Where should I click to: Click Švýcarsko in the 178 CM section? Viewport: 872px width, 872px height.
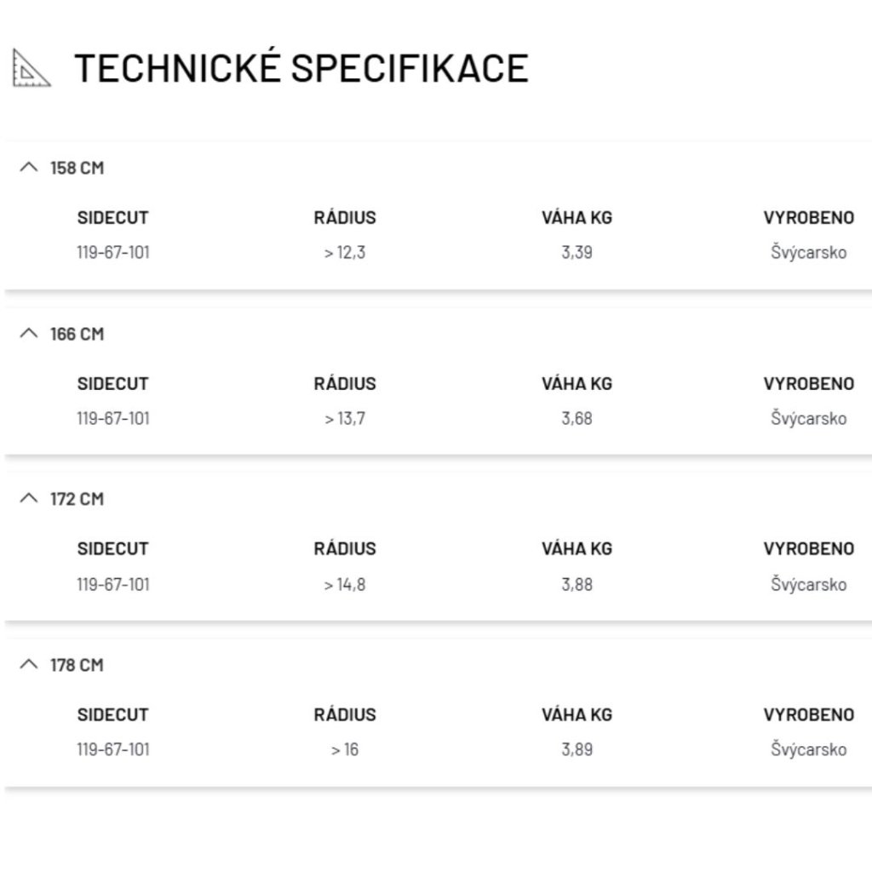coord(808,750)
